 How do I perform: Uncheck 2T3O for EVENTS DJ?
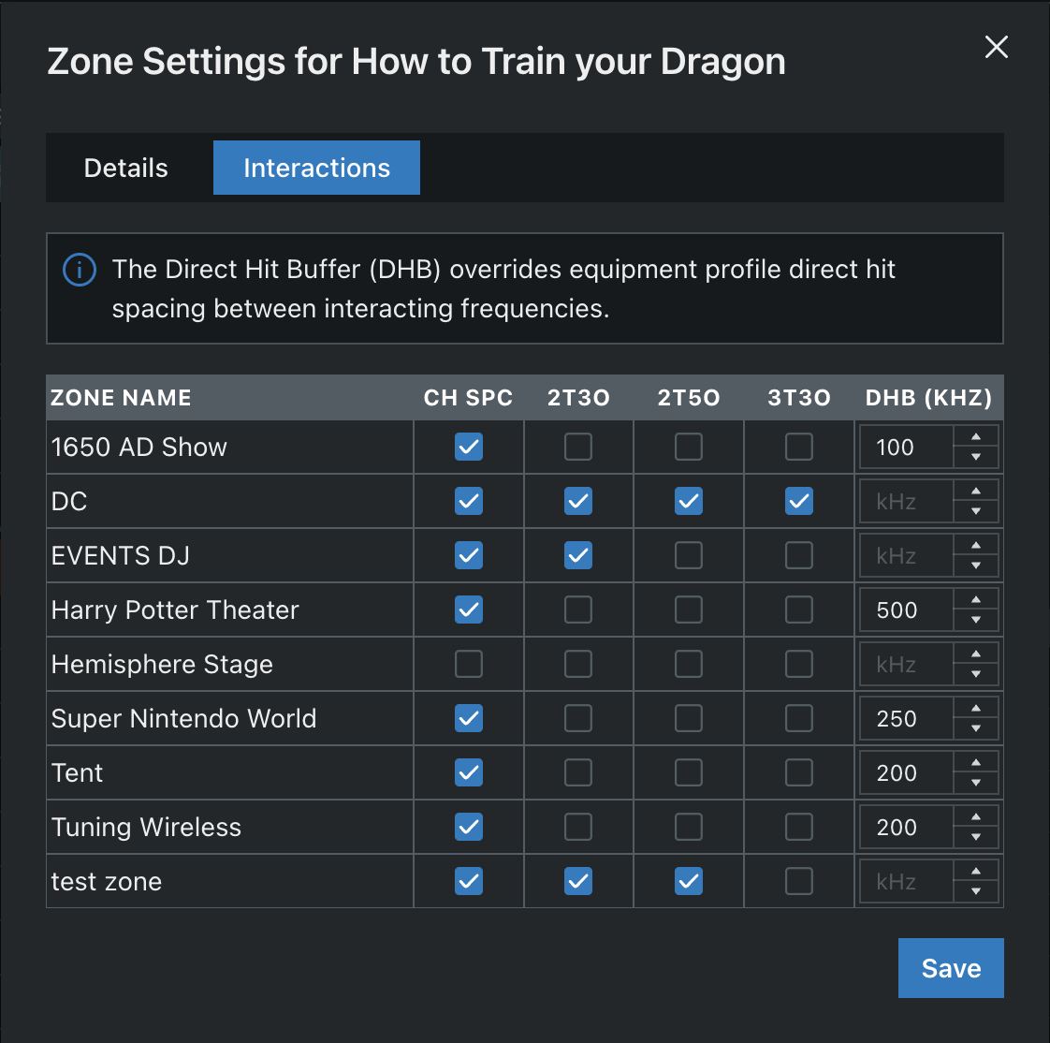click(x=578, y=555)
